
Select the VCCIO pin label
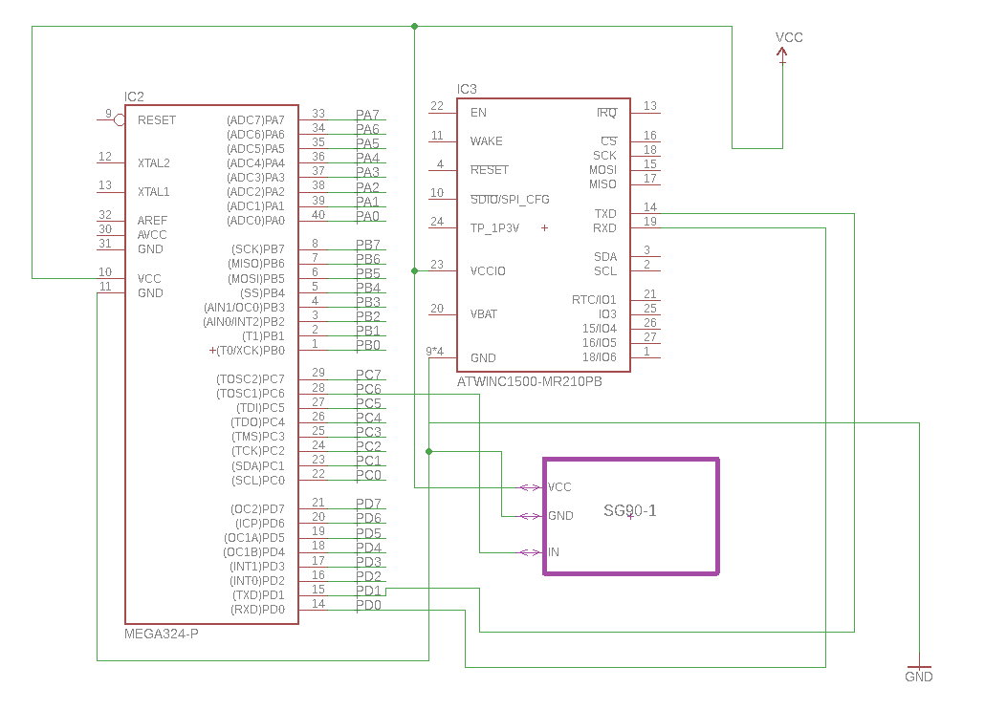point(488,271)
